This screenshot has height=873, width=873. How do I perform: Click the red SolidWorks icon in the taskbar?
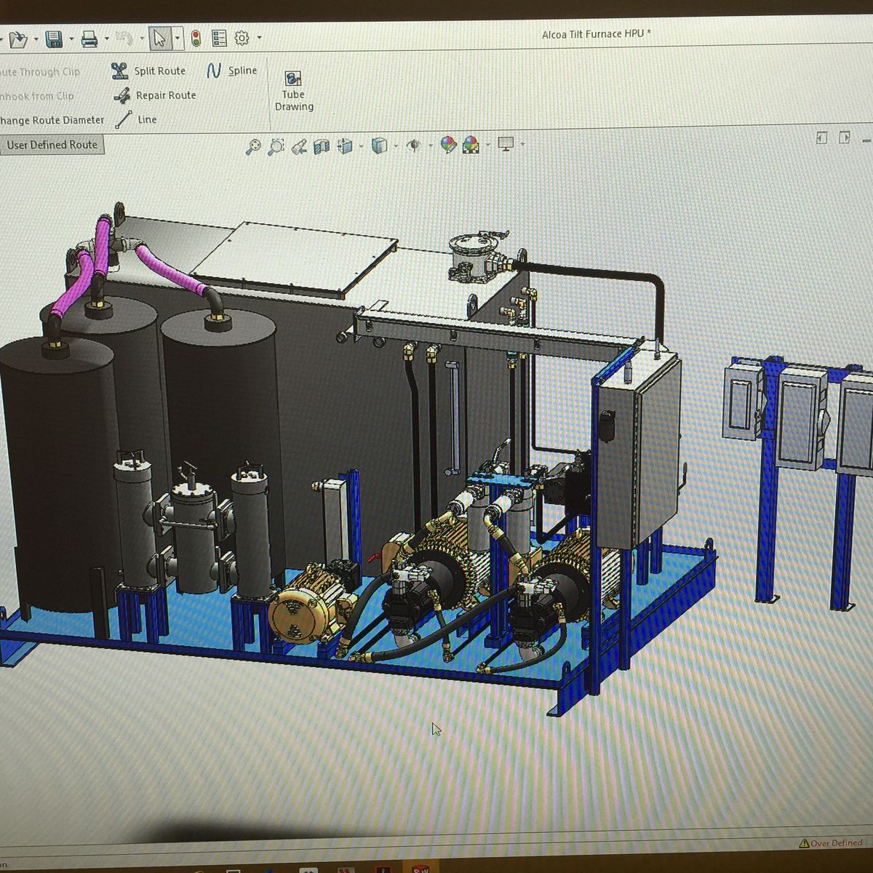click(x=420, y=869)
